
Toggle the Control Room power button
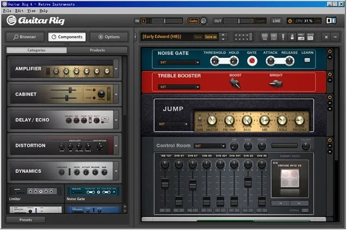(x=330, y=140)
